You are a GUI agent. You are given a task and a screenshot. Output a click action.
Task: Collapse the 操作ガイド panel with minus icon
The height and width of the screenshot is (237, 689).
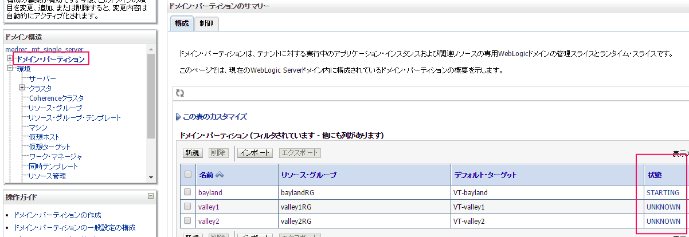point(151,196)
